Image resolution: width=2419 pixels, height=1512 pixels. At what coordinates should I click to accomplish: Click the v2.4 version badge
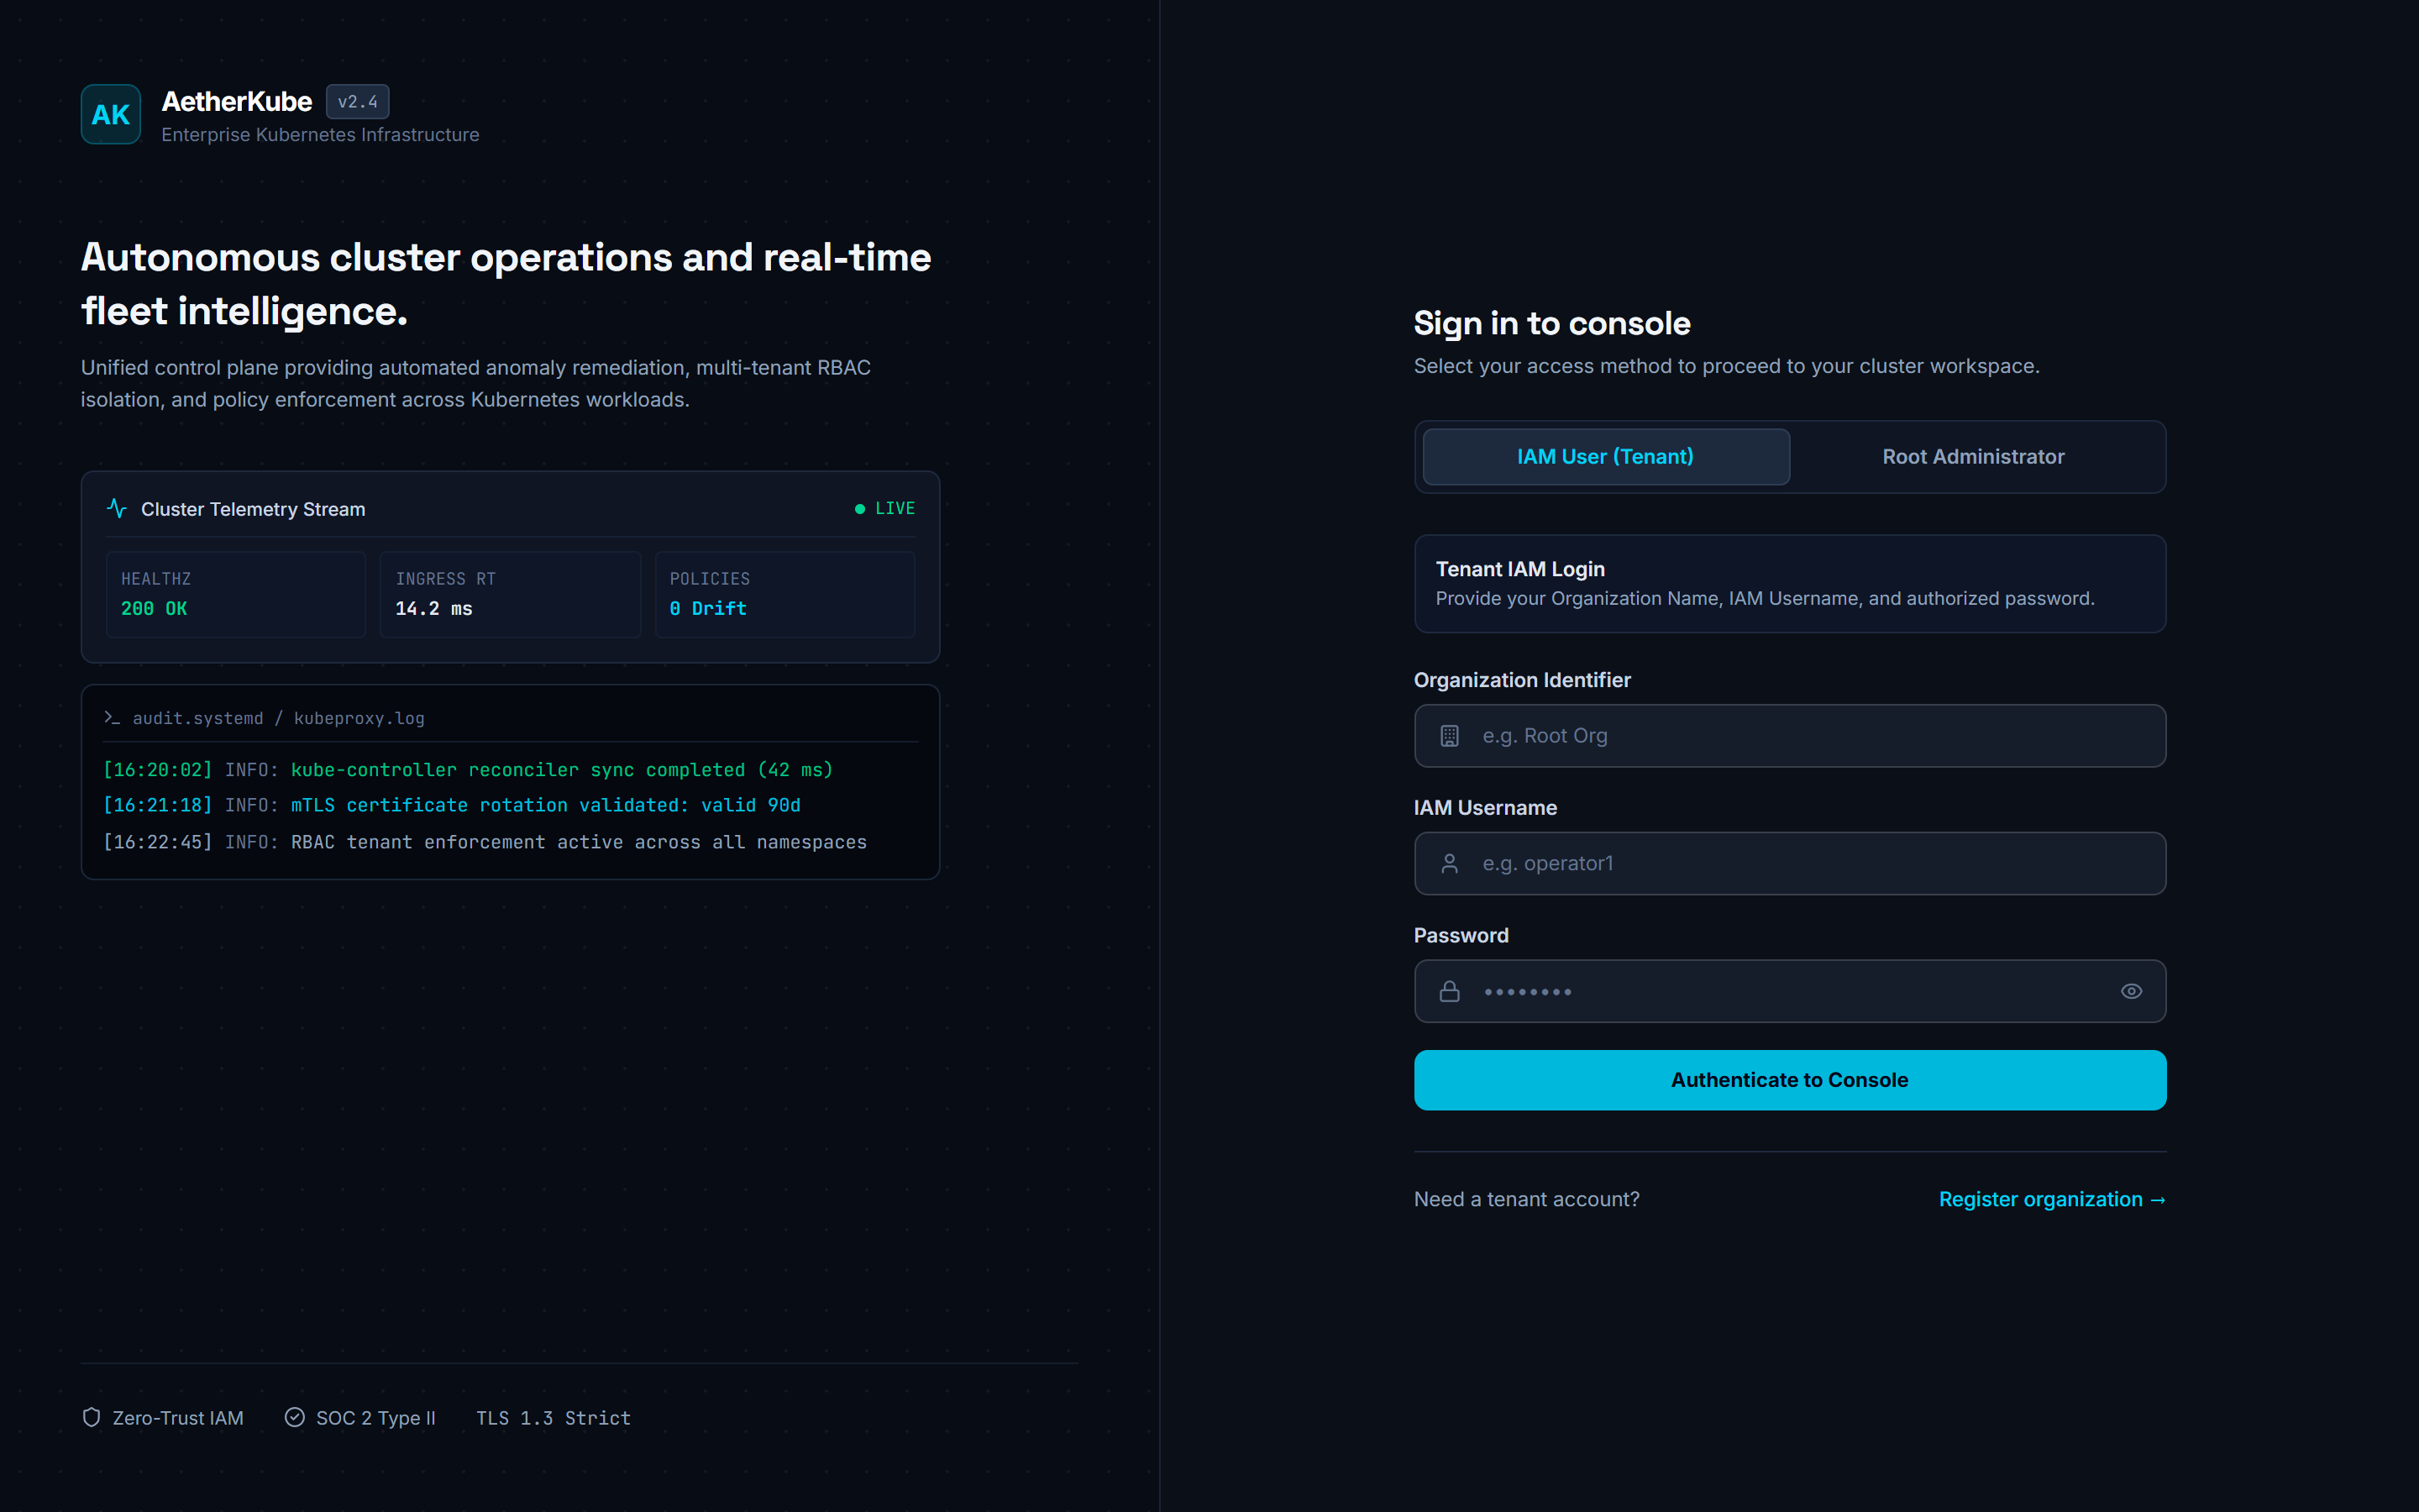[358, 102]
